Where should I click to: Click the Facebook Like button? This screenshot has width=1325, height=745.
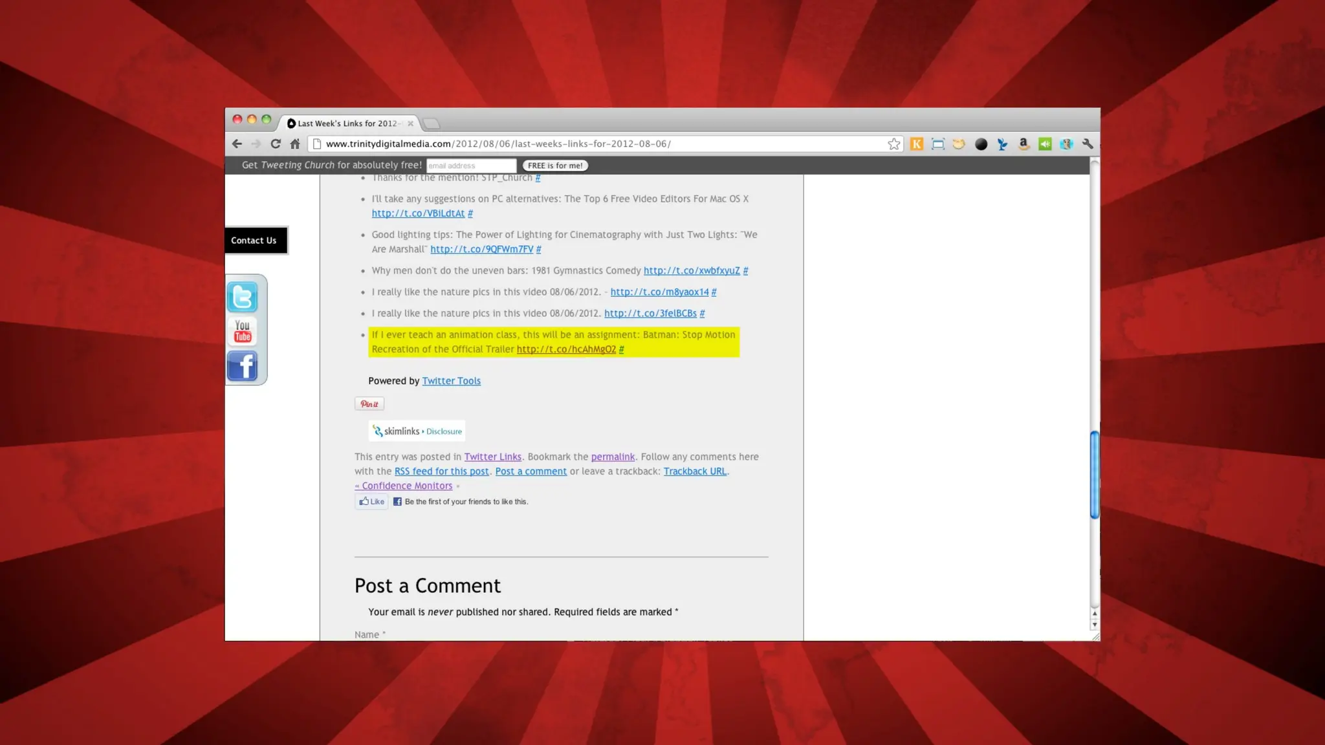tap(372, 502)
